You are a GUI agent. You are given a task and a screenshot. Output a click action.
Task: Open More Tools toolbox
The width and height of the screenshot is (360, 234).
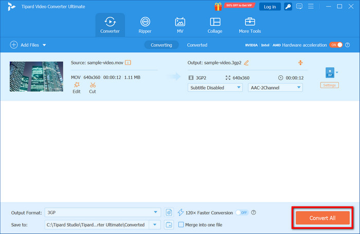[x=250, y=25]
